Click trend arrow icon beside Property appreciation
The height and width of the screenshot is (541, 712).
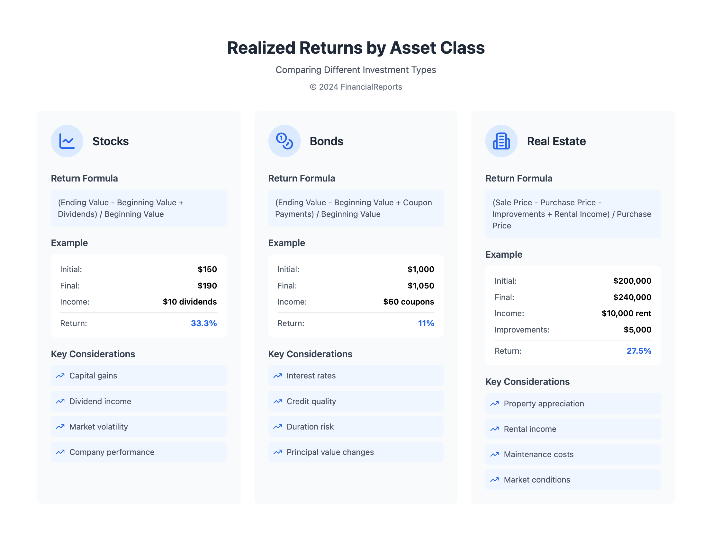494,404
